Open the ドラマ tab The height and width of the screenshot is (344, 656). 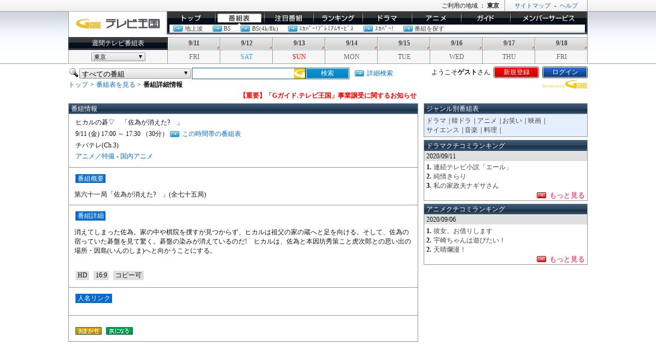387,18
